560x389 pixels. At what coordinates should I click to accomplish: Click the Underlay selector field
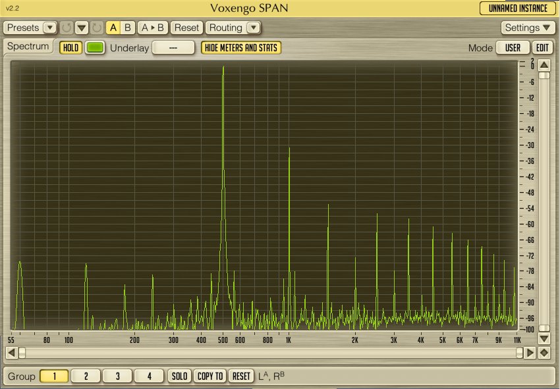(173, 47)
